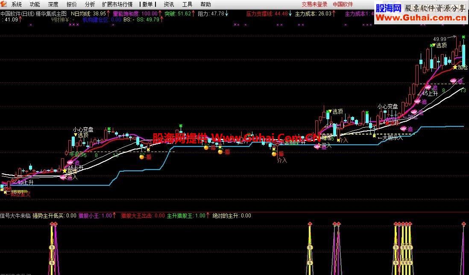Click the rightmost red signal arrow in the lower panel

click(463, 224)
